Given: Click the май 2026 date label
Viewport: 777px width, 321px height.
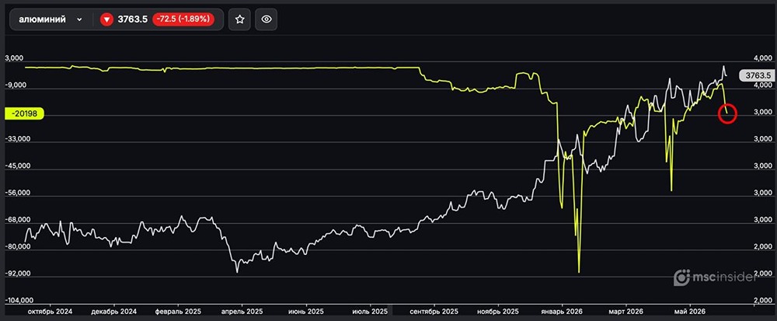Looking at the screenshot, I should point(690,312).
